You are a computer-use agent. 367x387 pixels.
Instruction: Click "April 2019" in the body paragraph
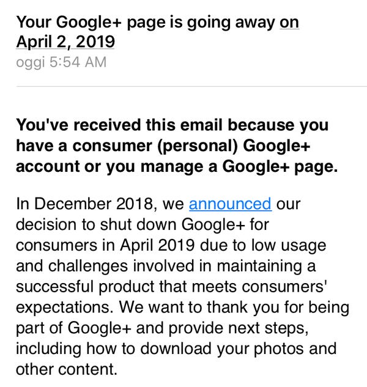157,245
